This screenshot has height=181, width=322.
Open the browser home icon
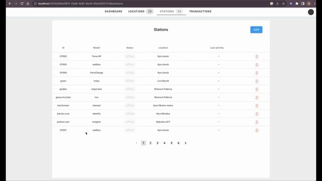coord(28,4)
